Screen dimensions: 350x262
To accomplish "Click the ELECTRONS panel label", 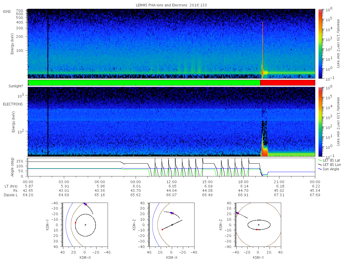I will point(13,104).
